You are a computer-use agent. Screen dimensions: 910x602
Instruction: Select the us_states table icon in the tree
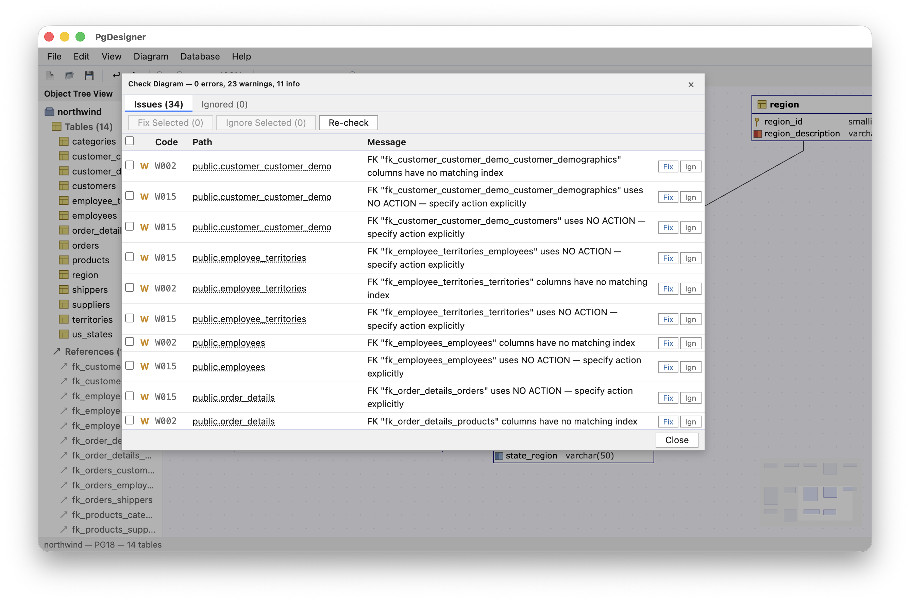point(64,334)
